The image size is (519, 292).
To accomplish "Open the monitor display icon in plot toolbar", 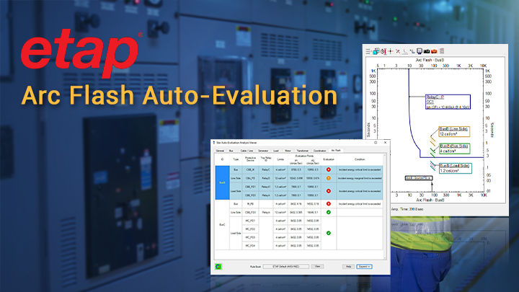I will click(420, 51).
